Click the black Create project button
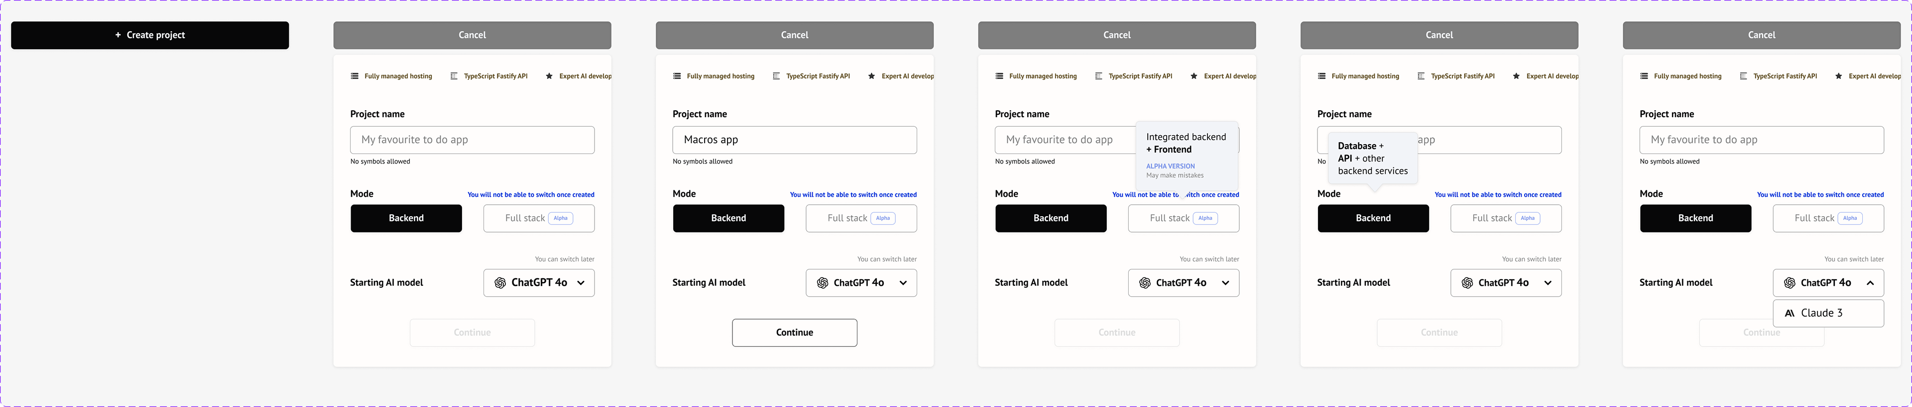This screenshot has width=1912, height=407. [150, 35]
